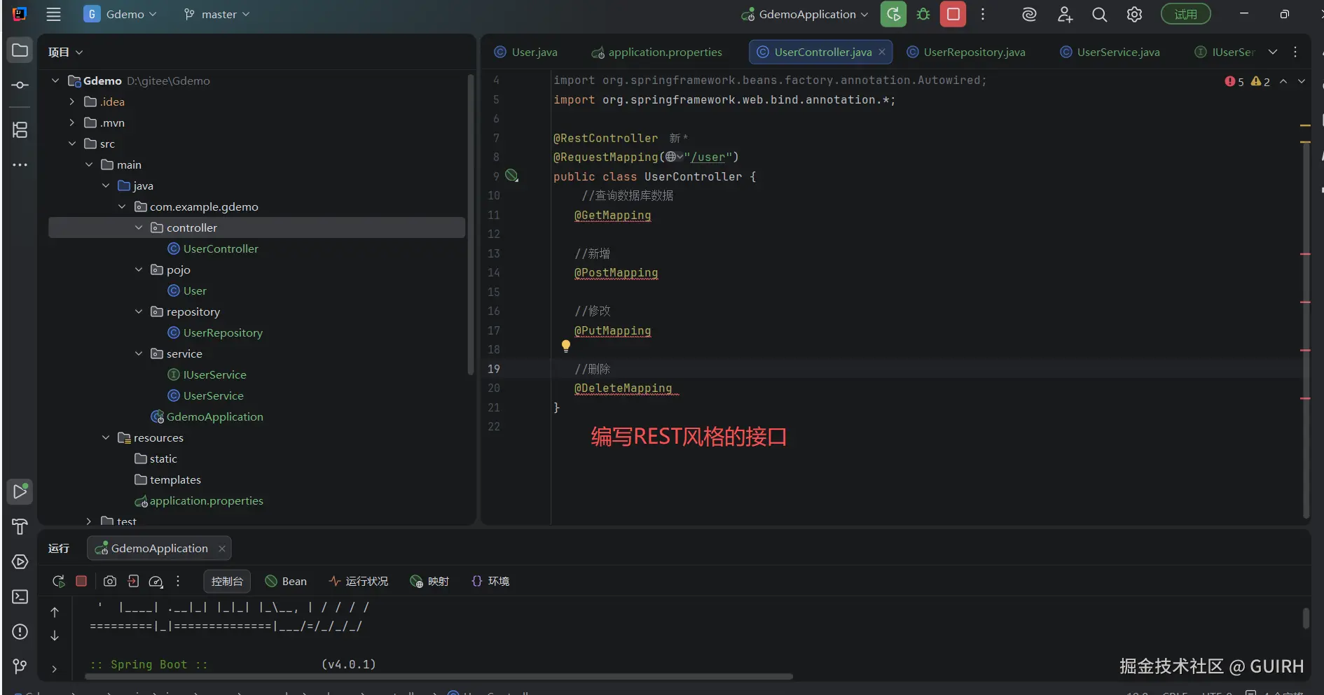1324x695 pixels.
Task: Show intention actions light bulb
Action: coord(566,345)
